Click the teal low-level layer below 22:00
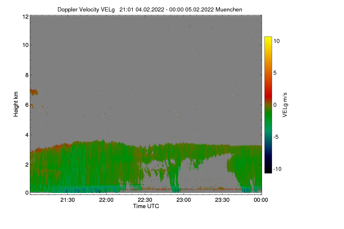Viewport: 344px width, 229px height. pos(106,189)
